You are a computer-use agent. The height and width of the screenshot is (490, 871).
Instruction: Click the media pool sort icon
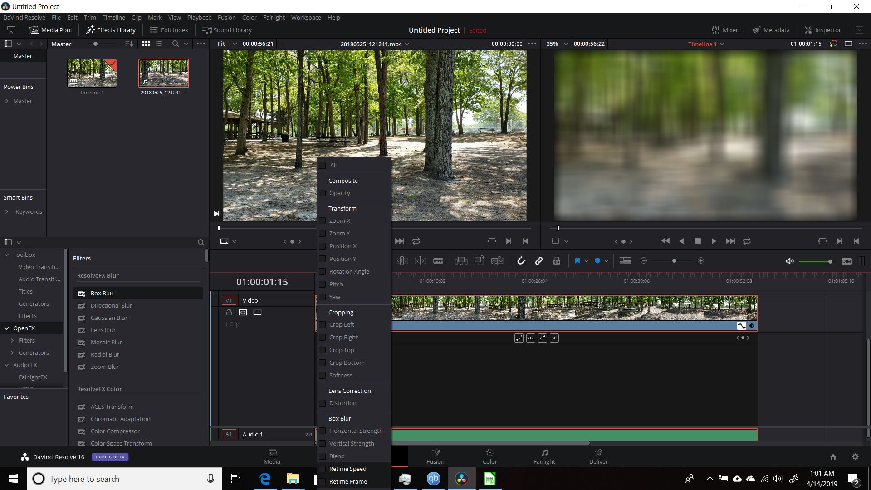coord(129,44)
